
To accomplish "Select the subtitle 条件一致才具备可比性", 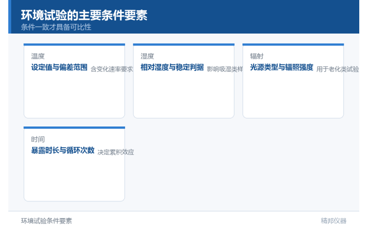I will (56, 27).
